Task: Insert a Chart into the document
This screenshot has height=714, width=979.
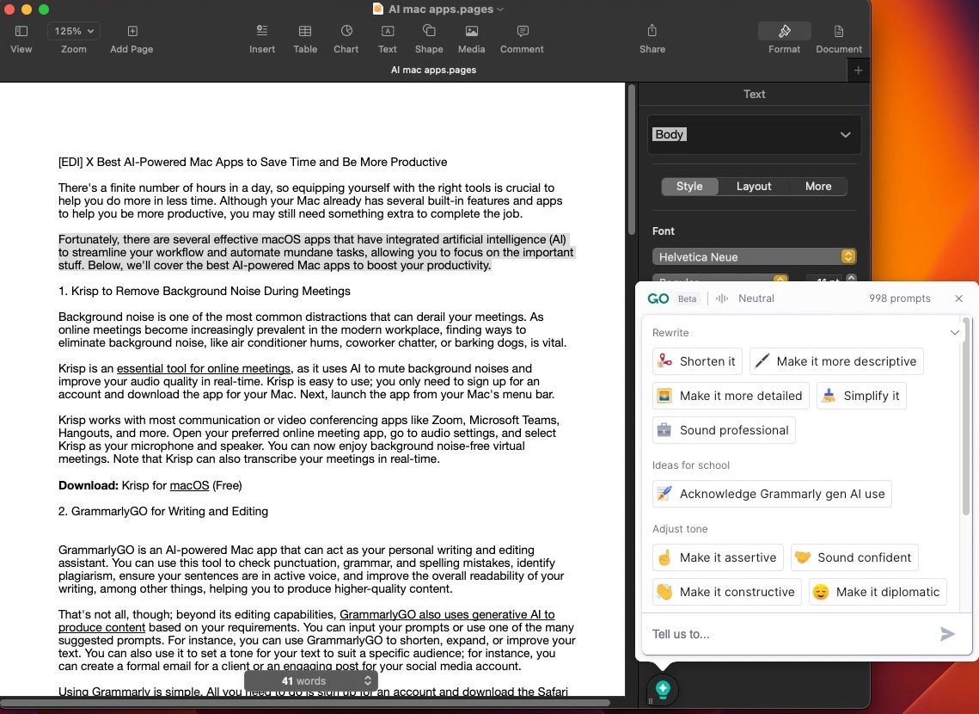Action: point(346,38)
